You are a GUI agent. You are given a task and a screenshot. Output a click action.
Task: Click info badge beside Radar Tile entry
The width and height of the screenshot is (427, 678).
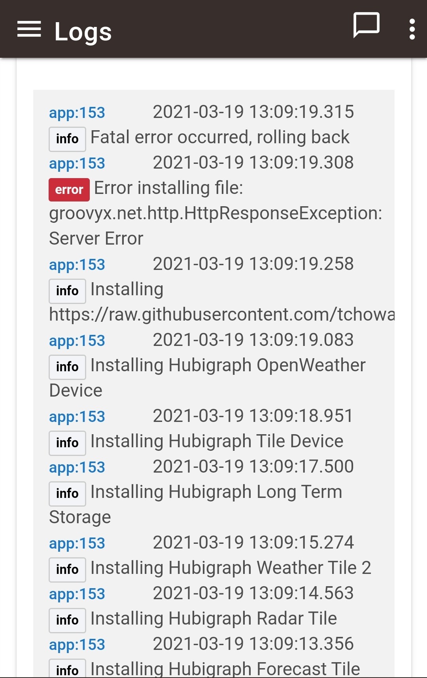67,620
